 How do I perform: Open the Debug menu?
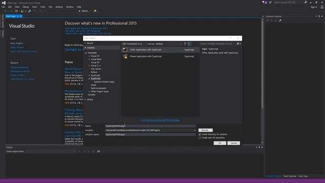point(26,7)
